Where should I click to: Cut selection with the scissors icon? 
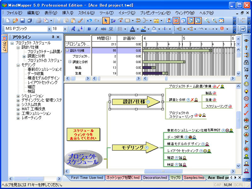[x=59, y=20]
